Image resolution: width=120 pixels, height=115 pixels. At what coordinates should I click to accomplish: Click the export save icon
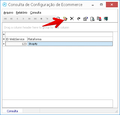(x=99, y=19)
